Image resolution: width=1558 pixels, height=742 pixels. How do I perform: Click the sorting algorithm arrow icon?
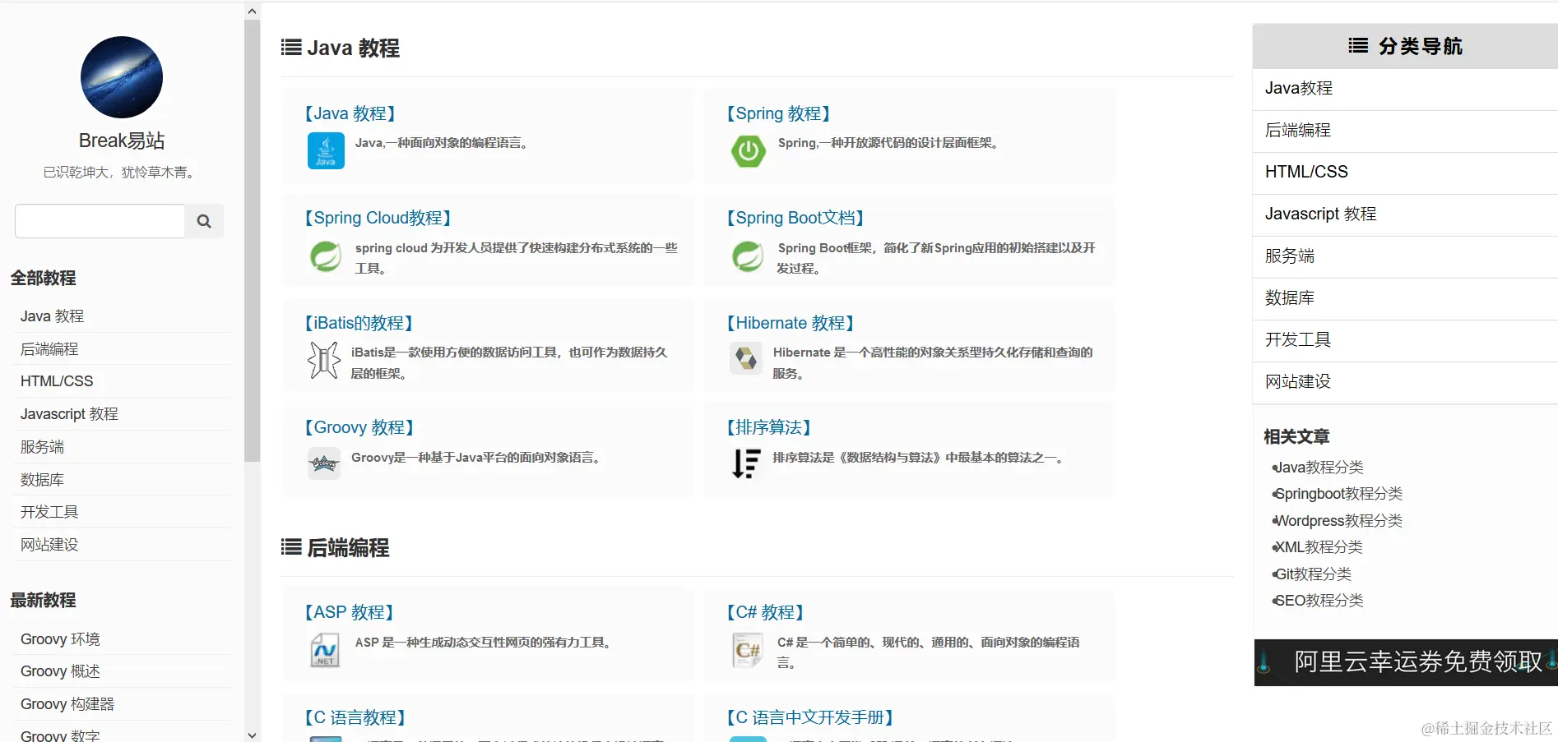coord(746,463)
